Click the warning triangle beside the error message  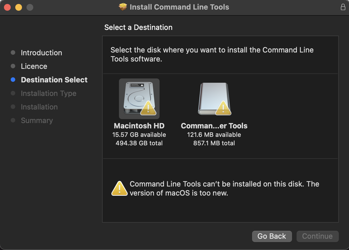click(120, 188)
